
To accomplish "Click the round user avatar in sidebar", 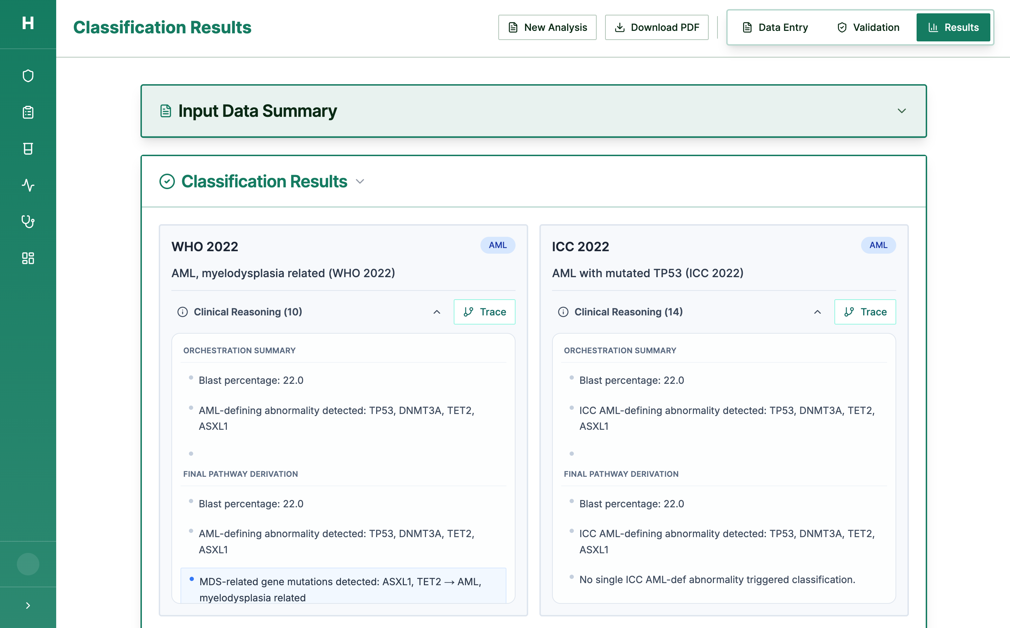I will [x=28, y=564].
